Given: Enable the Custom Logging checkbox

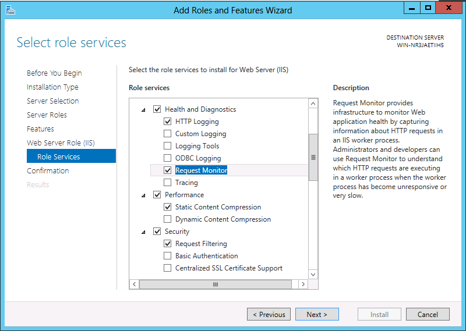Looking at the screenshot, I should coord(168,134).
